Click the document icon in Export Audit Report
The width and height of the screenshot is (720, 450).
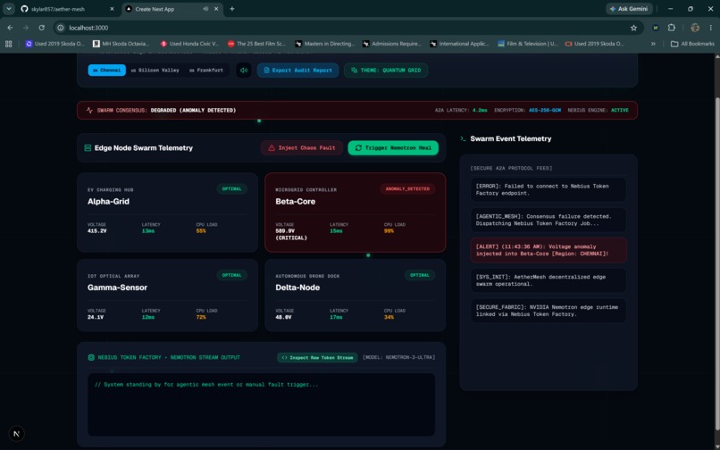[266, 71]
